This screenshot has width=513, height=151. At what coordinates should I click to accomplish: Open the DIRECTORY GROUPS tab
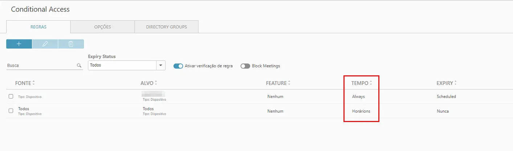coord(166,27)
